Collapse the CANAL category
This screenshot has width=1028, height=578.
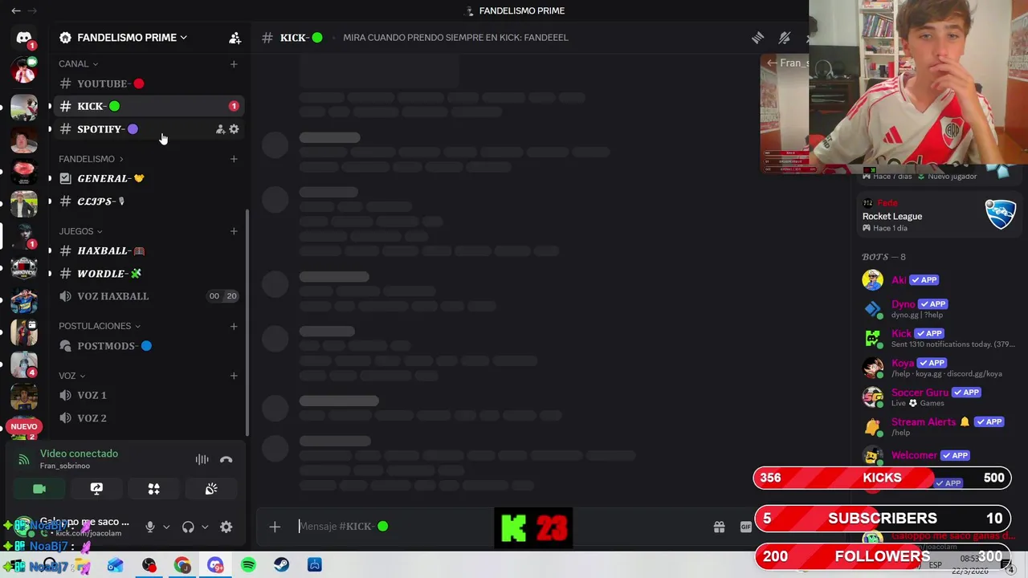point(78,63)
